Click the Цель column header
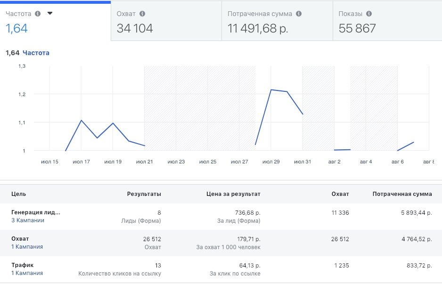442x284 pixels. point(18,194)
